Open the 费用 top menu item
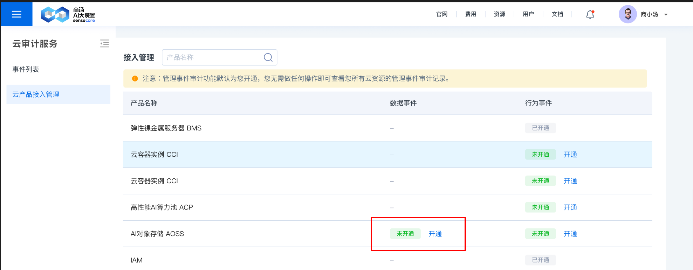 (471, 14)
